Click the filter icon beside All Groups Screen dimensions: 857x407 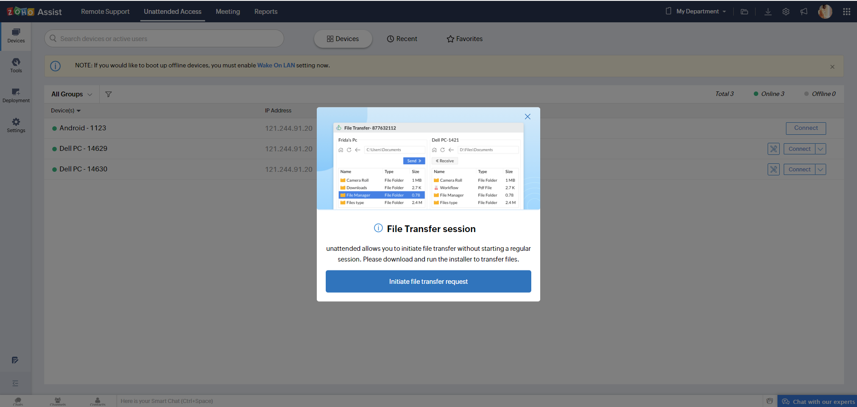click(x=108, y=94)
